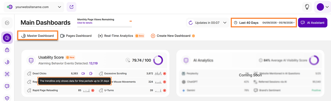Screen dimensions: 331x101
Task: Toggle red record button for Rapid Page Reloading
Action: point(93,90)
